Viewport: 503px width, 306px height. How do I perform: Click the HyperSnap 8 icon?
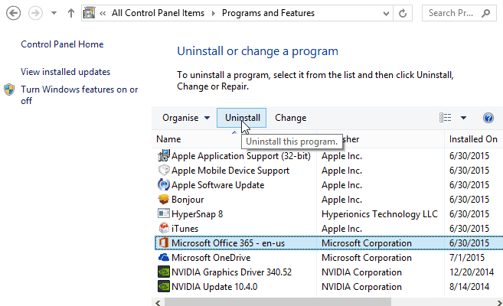tap(163, 214)
